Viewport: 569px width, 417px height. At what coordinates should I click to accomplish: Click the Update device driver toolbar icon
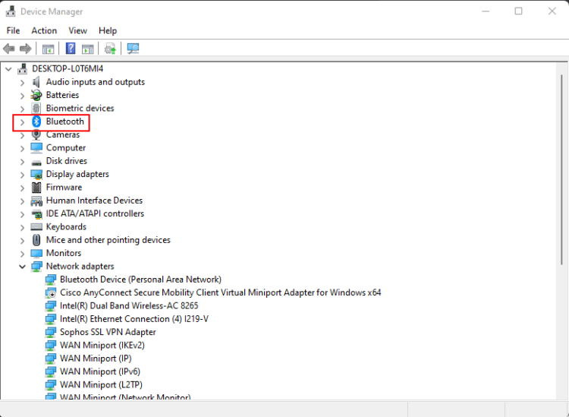(x=110, y=49)
